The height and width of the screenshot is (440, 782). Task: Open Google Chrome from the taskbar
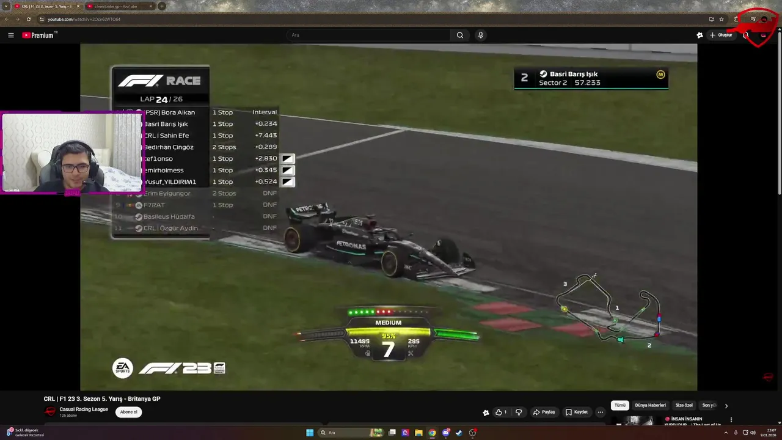[x=432, y=433]
